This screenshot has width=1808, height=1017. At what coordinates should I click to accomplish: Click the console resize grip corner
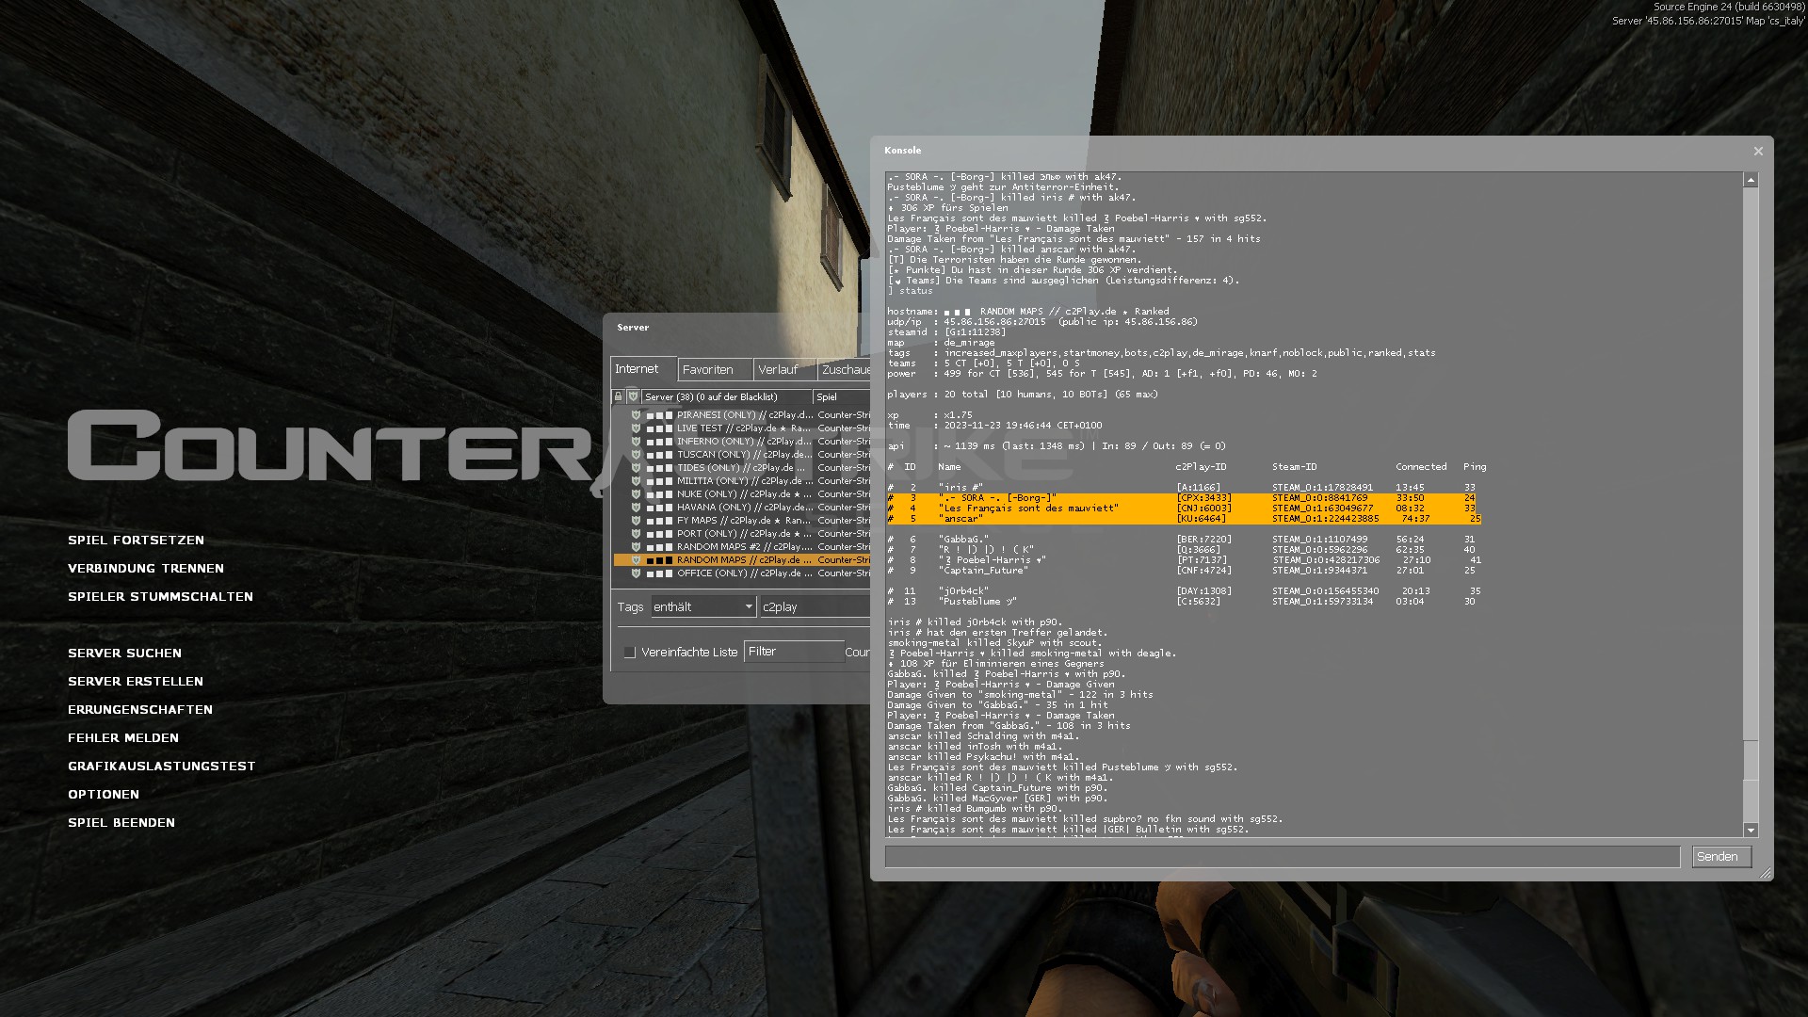(1766, 874)
